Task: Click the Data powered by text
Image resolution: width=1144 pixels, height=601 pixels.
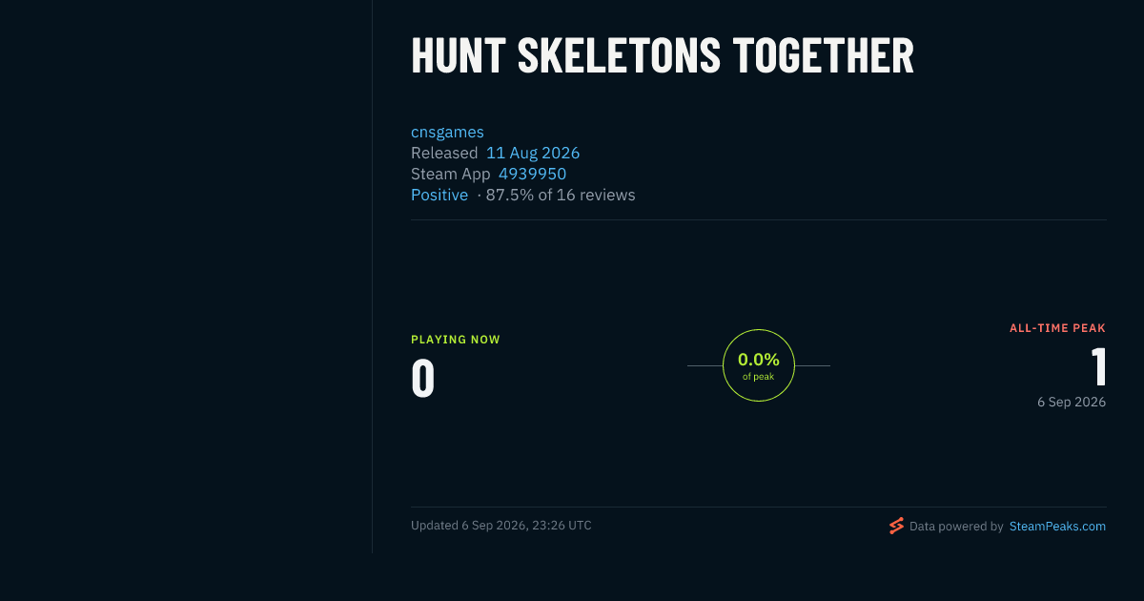Action: (956, 526)
